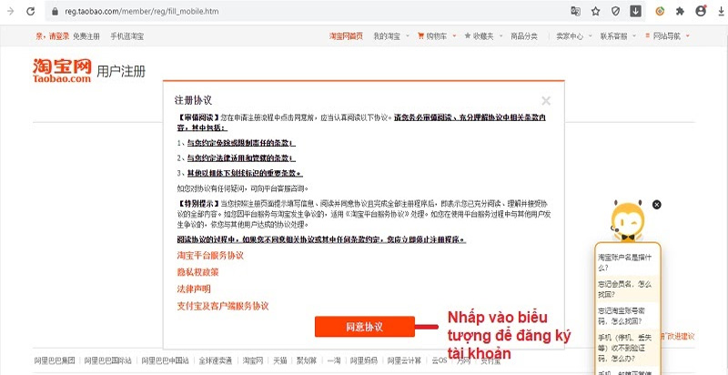Open footer link 全球速卖通
This screenshot has height=375, width=728.
[x=216, y=360]
